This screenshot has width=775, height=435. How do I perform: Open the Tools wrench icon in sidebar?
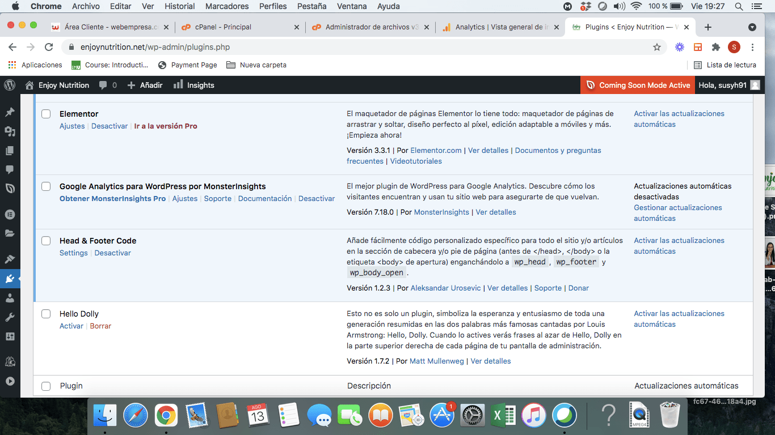pyautogui.click(x=10, y=317)
